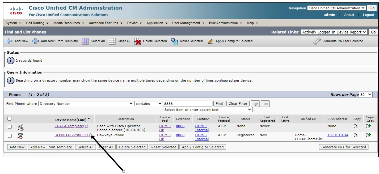Open the SEP0014F2290EC1 device link
379x174 pixels.
point(72,135)
